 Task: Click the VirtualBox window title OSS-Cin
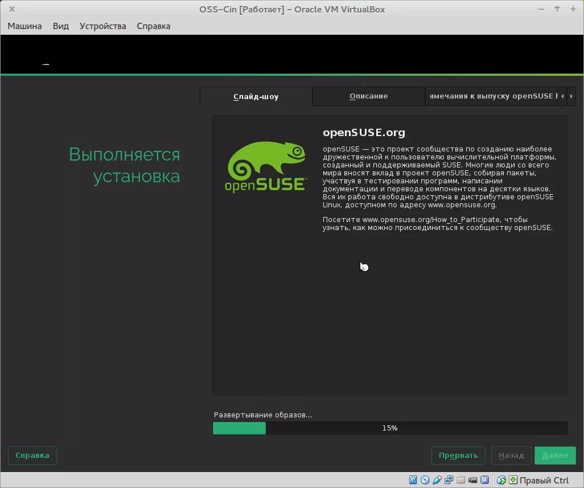(292, 9)
